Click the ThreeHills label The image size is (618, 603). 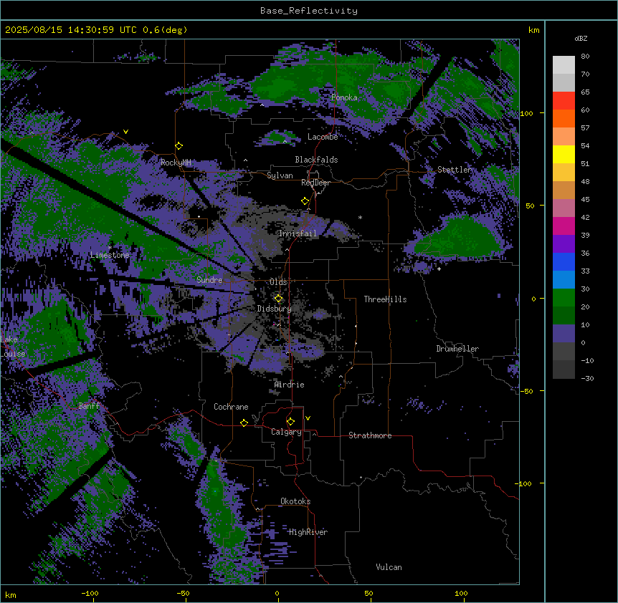tap(385, 299)
